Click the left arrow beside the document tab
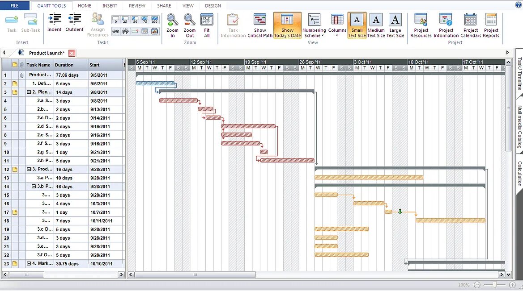The height and width of the screenshot is (291, 523). (4, 53)
